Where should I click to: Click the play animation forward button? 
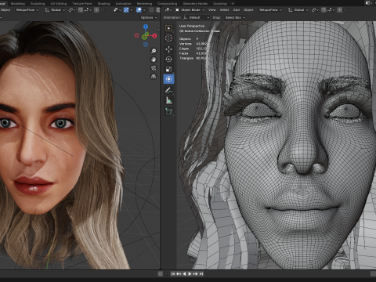pos(190,273)
